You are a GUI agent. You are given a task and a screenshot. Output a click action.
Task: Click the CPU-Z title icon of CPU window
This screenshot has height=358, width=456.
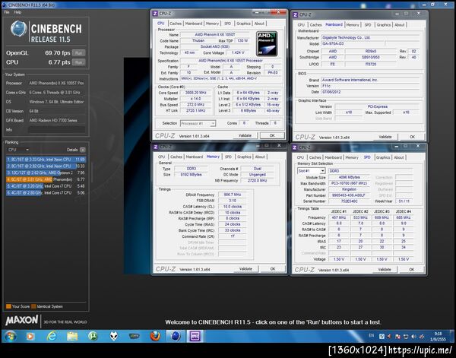click(x=155, y=14)
